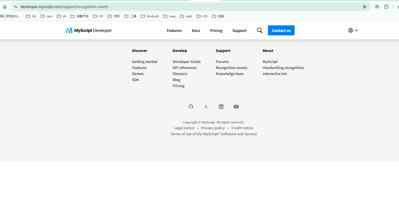Open the 工具 bookmark folder

(x=130, y=16)
